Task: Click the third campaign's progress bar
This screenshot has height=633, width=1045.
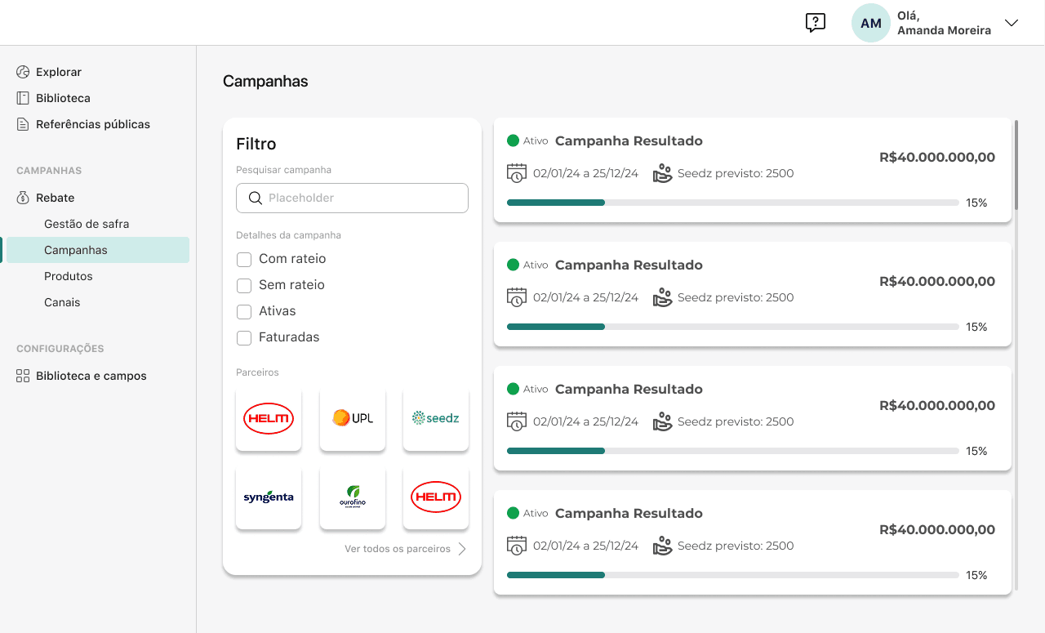Action: pyautogui.click(x=733, y=451)
